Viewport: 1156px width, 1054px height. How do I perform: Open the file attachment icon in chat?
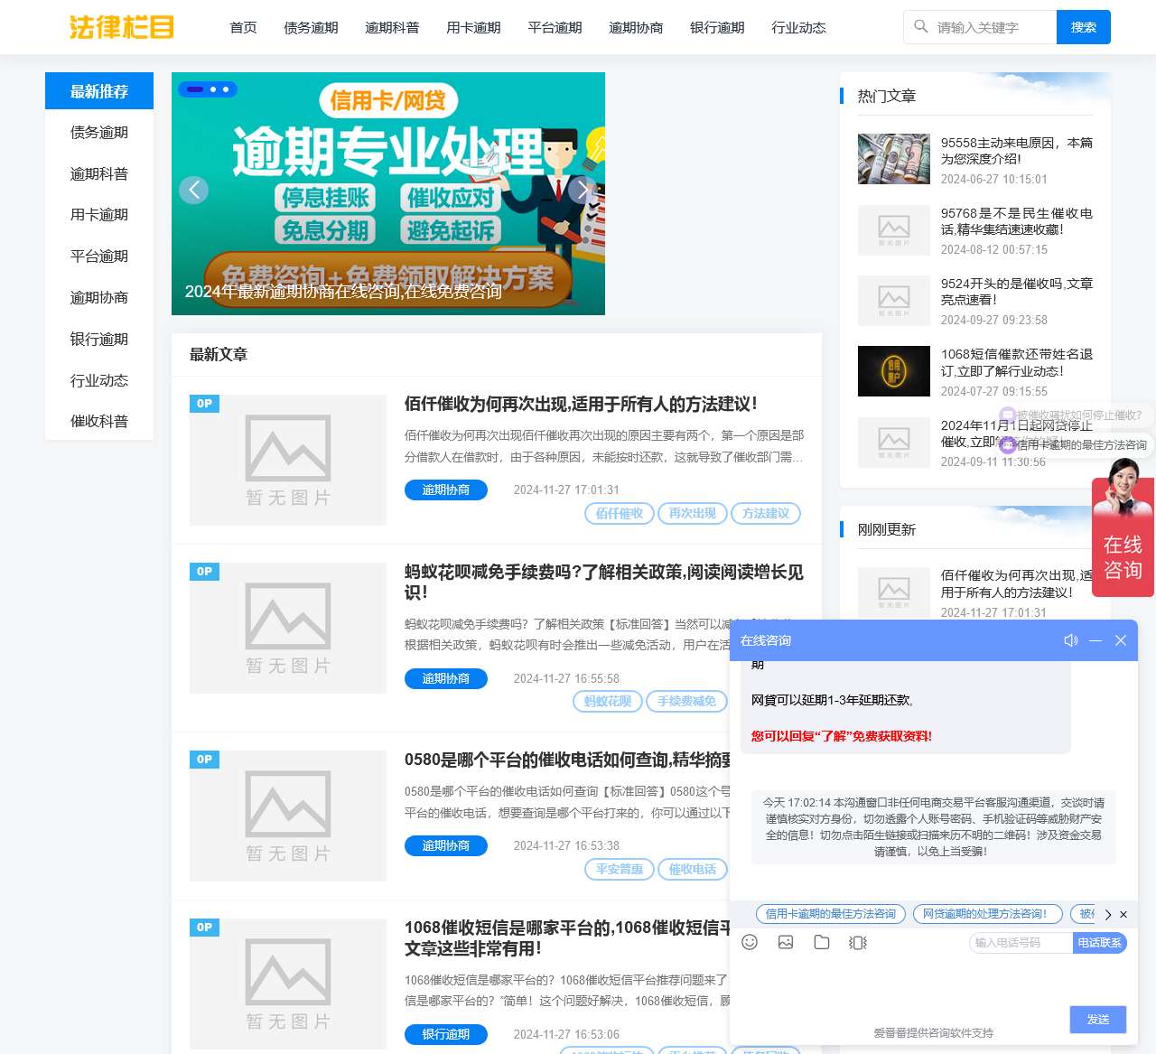tap(822, 942)
